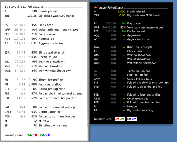Screen dimensions: 177x142
Task: Click the goldfish icon beside steve
Action: (96, 7)
